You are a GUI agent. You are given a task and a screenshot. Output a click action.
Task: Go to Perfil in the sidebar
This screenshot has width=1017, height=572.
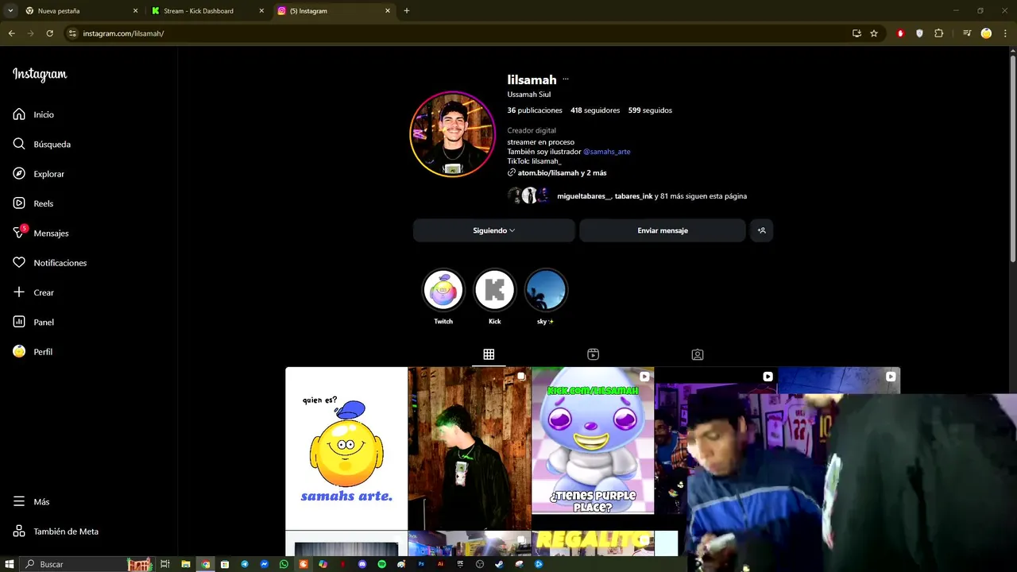coord(33,351)
